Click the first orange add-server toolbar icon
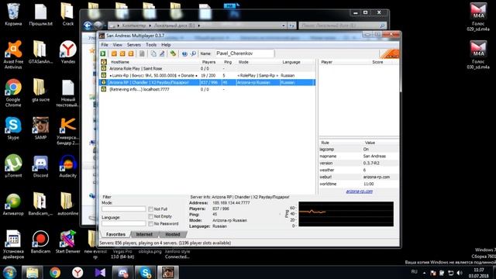The height and width of the screenshot is (279, 496). (114, 53)
